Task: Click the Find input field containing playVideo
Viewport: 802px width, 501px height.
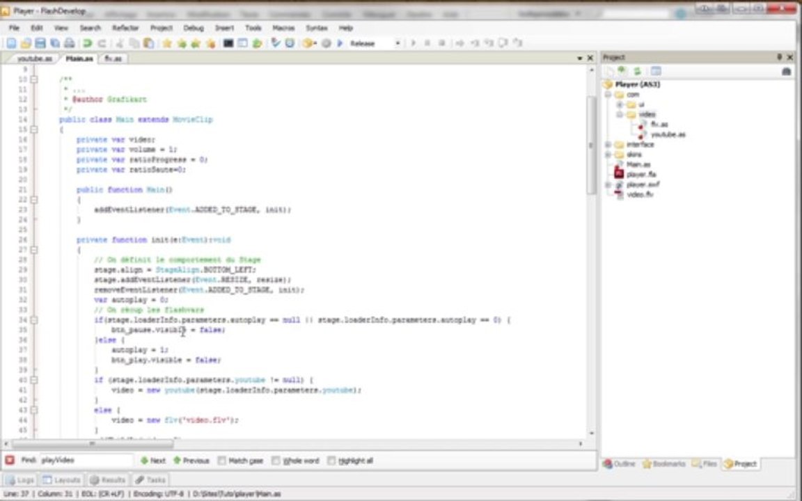Action: pyautogui.click(x=86, y=460)
